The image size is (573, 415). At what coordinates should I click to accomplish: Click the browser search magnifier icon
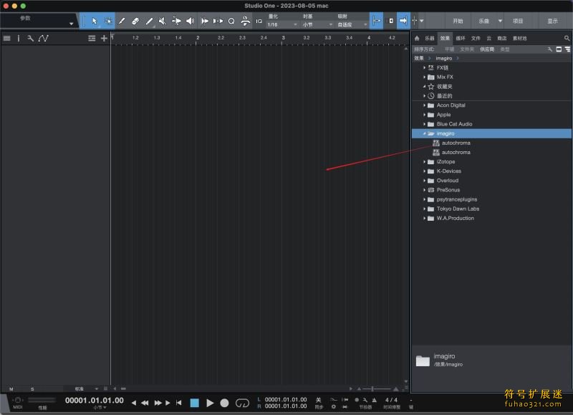pos(567,38)
